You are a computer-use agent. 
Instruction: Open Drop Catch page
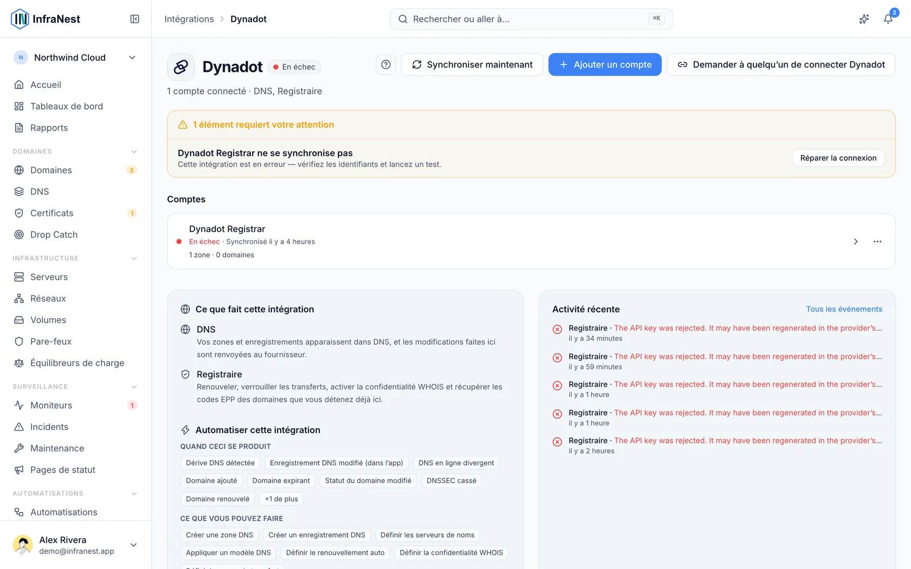(x=76, y=235)
